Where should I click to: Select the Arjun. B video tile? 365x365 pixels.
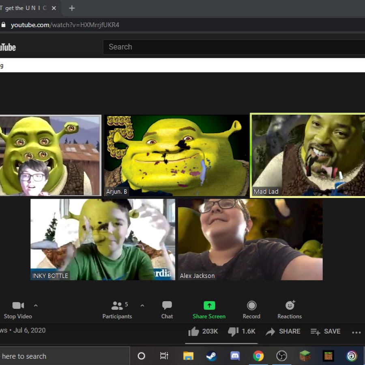click(x=176, y=155)
